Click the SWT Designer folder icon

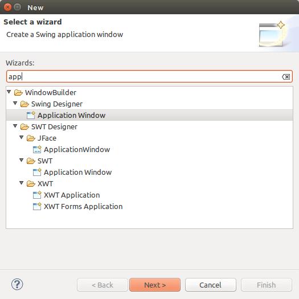click(x=24, y=127)
